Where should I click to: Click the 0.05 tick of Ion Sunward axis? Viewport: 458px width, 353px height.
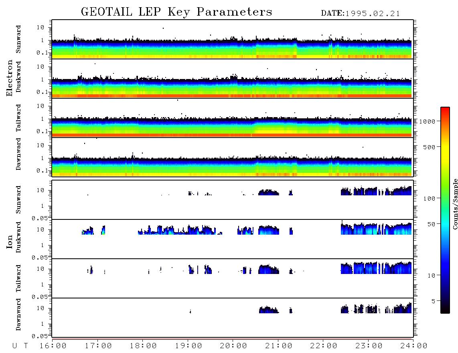[x=40, y=218]
